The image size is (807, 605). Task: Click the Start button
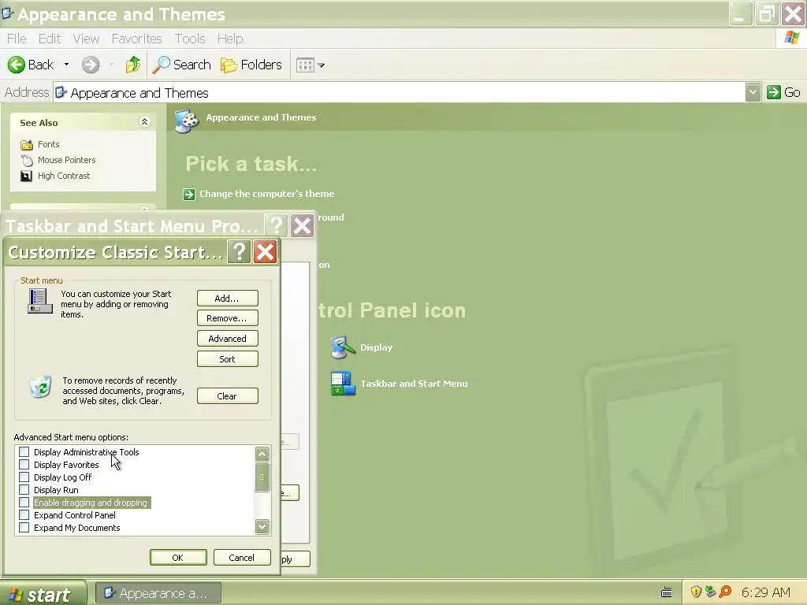pyautogui.click(x=43, y=594)
